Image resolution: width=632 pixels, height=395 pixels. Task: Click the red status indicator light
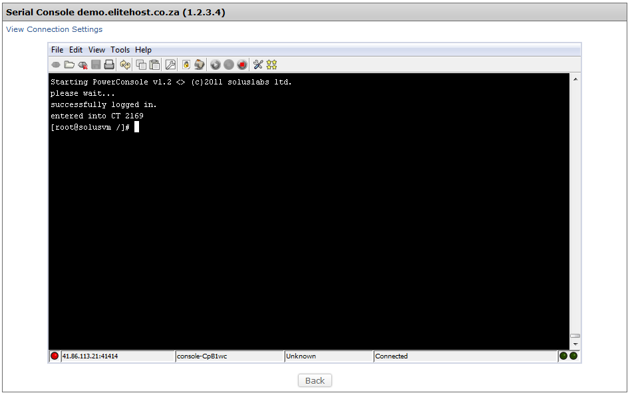click(x=55, y=356)
